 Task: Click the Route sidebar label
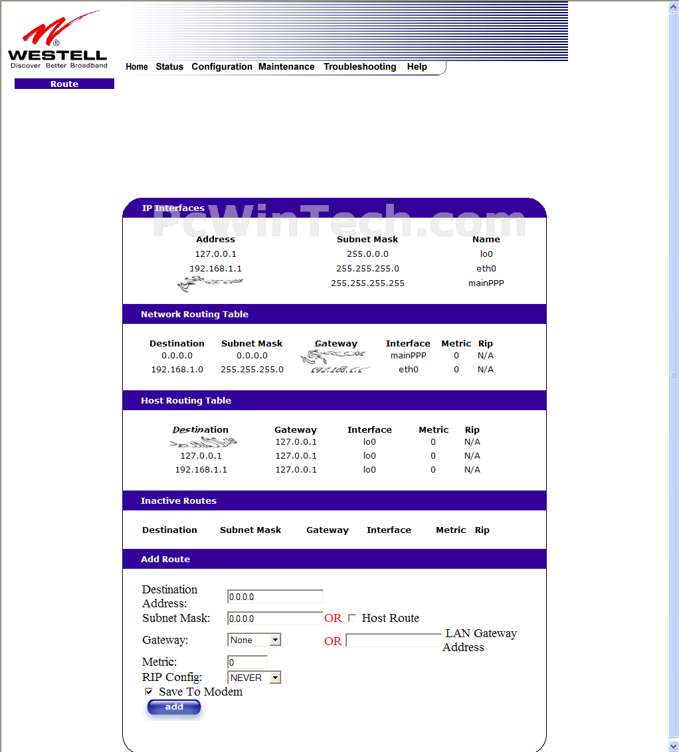point(64,84)
